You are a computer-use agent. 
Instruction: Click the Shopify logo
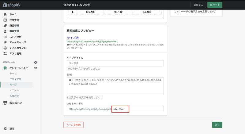12,5
